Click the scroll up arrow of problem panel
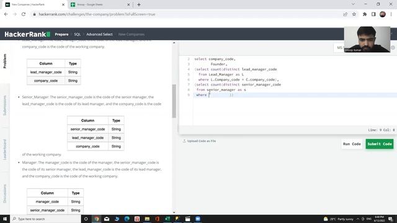Image resolution: width=397 pixels, height=223 pixels. pyautogui.click(x=174, y=43)
